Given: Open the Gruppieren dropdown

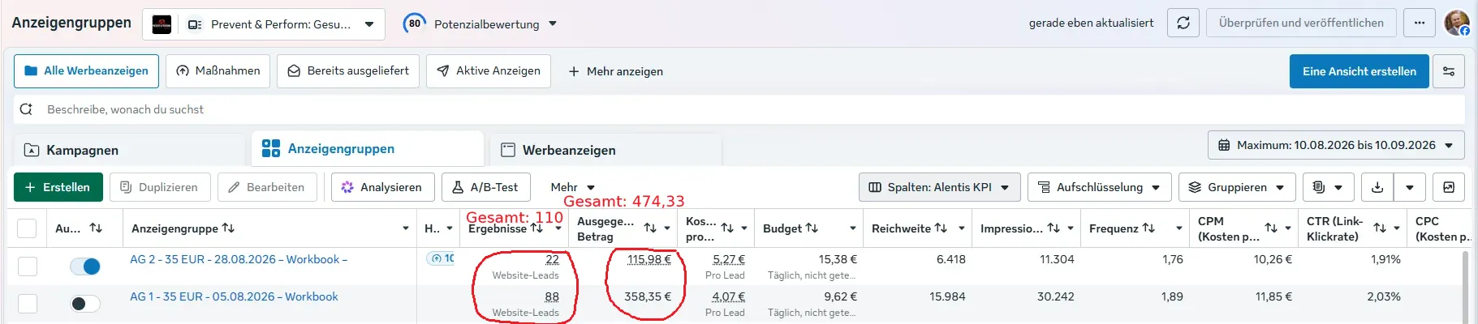Looking at the screenshot, I should point(1237,187).
